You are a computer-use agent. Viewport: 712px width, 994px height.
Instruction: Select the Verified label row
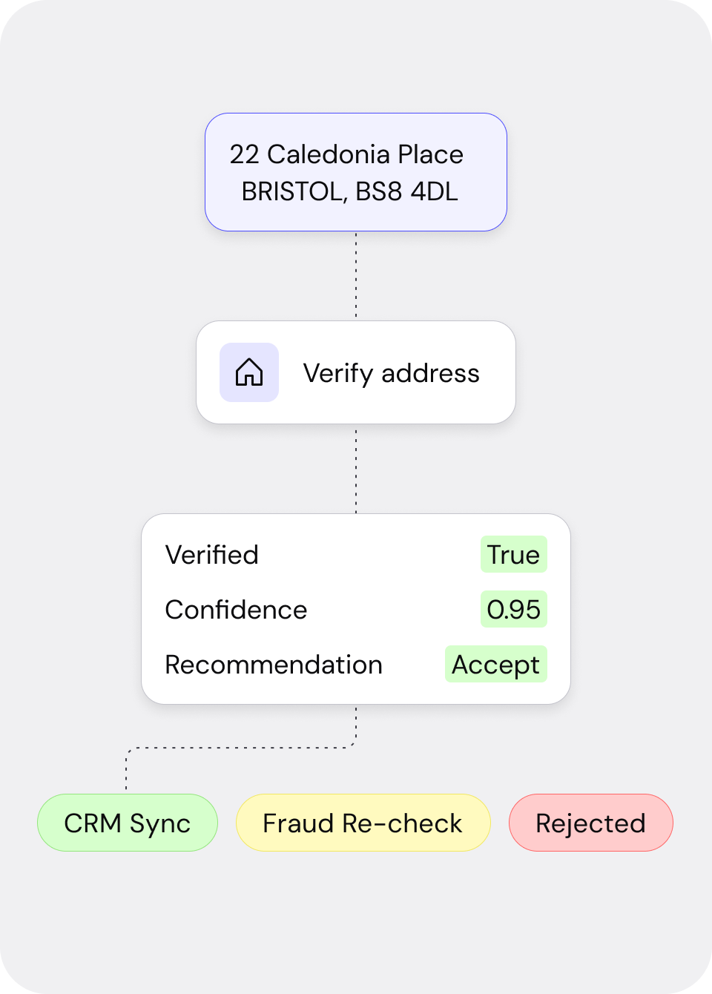coord(356,554)
